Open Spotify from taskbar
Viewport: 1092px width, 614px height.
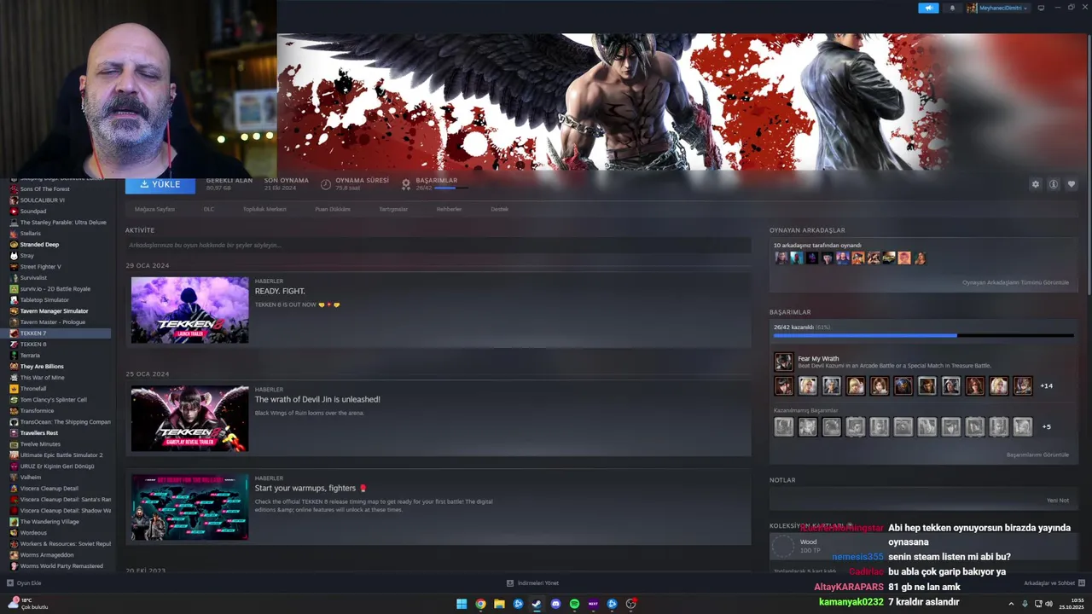click(x=574, y=604)
